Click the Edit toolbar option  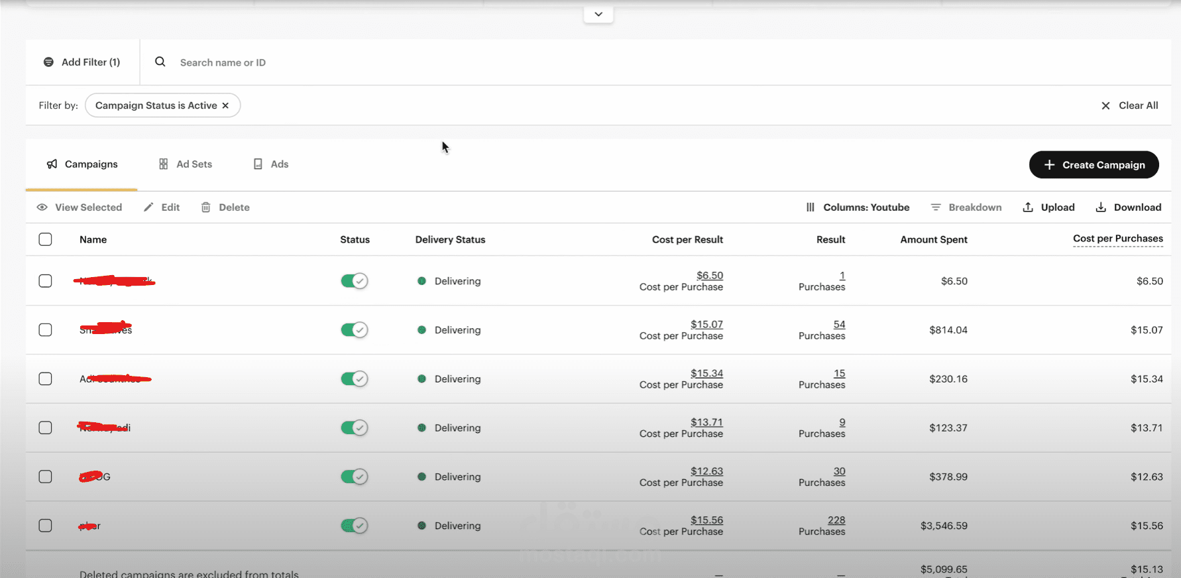click(x=162, y=207)
